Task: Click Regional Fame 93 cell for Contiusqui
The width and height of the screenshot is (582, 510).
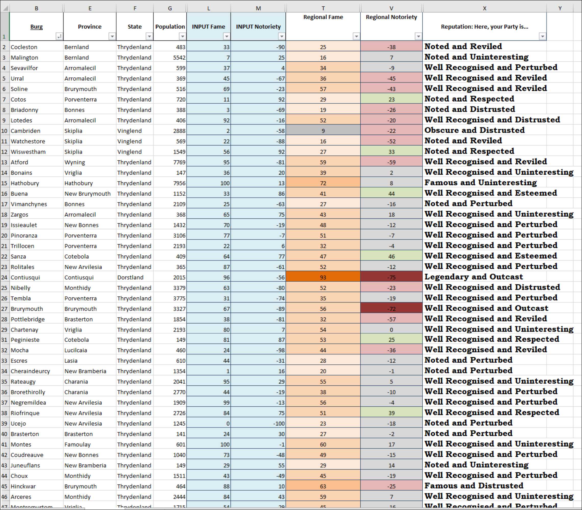Action: (x=323, y=278)
